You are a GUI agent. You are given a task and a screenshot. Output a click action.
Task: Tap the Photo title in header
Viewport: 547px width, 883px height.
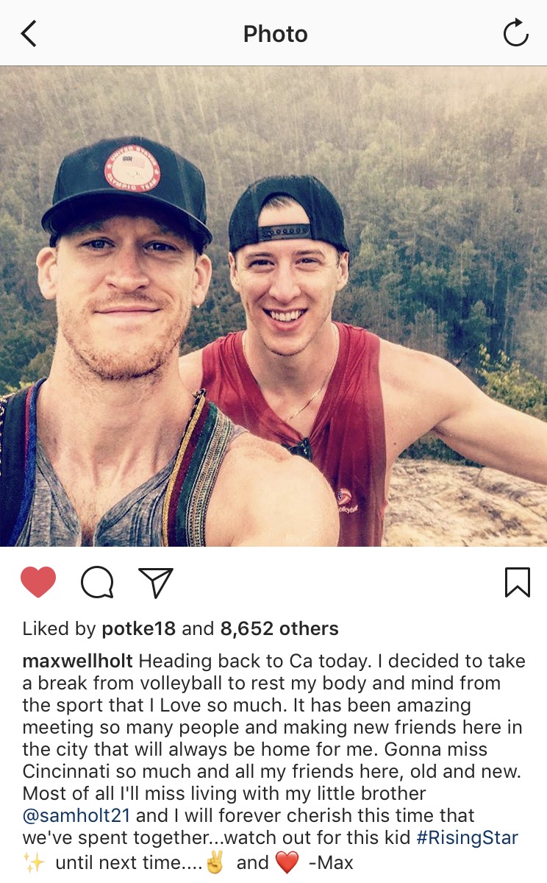(275, 34)
